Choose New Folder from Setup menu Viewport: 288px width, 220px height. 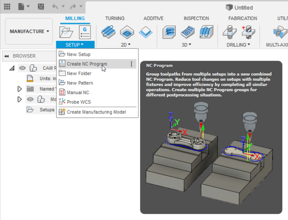pos(97,74)
